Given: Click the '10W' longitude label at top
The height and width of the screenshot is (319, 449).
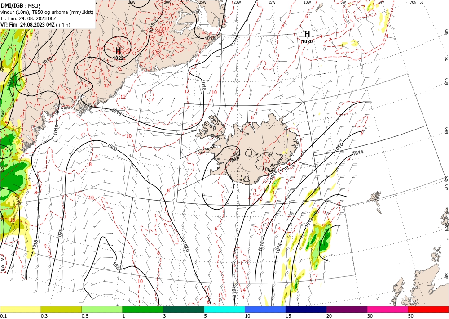Looking at the screenshot, I should pyautogui.click(x=307, y=2).
